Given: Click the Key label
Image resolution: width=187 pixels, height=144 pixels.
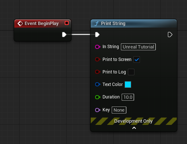Looking at the screenshot, I should (106, 110).
